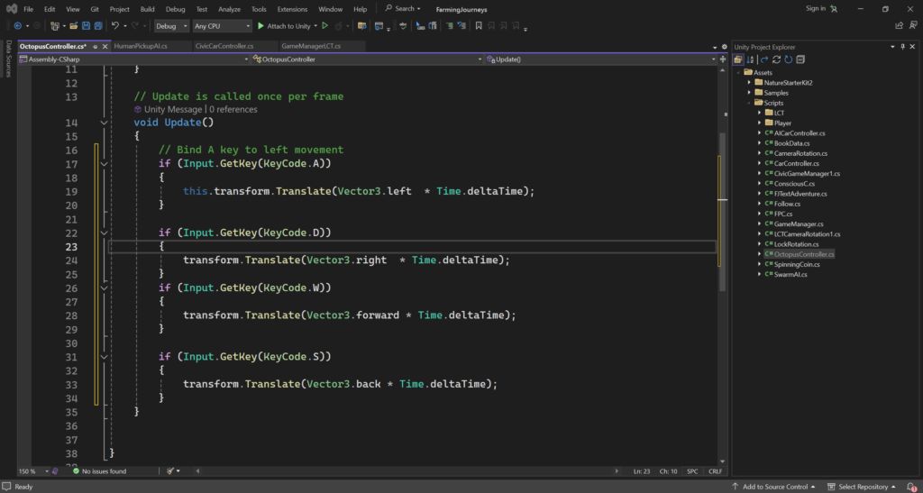Close the OctopusController.cs tab
This screenshot has height=493, width=923.
coord(105,46)
